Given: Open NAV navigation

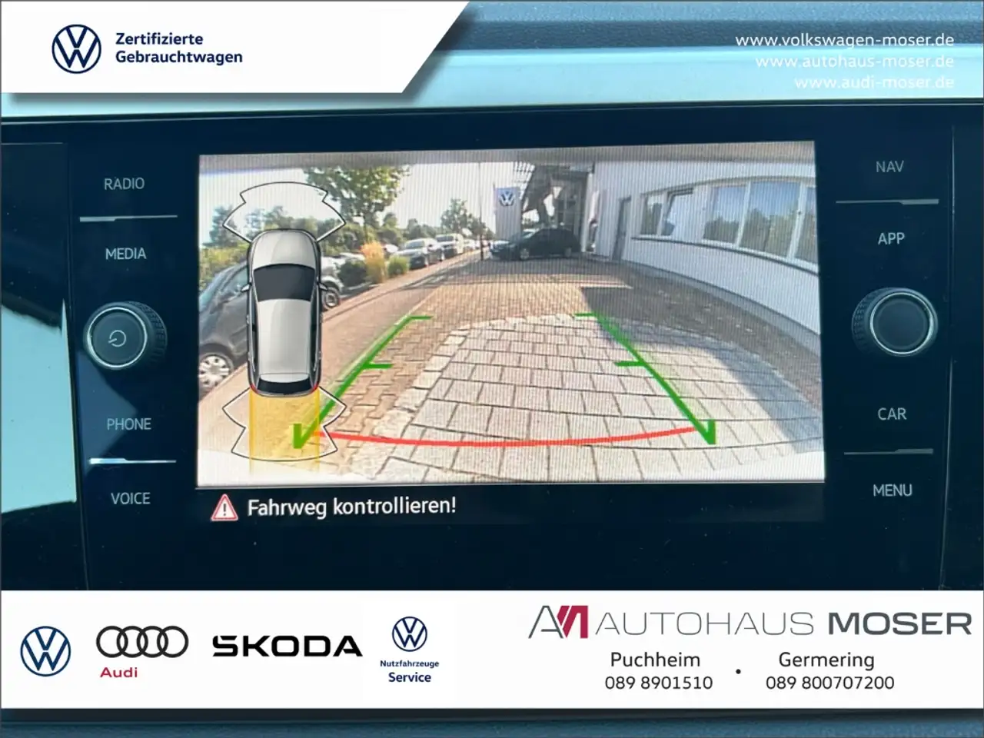Looking at the screenshot, I should coord(889,167).
